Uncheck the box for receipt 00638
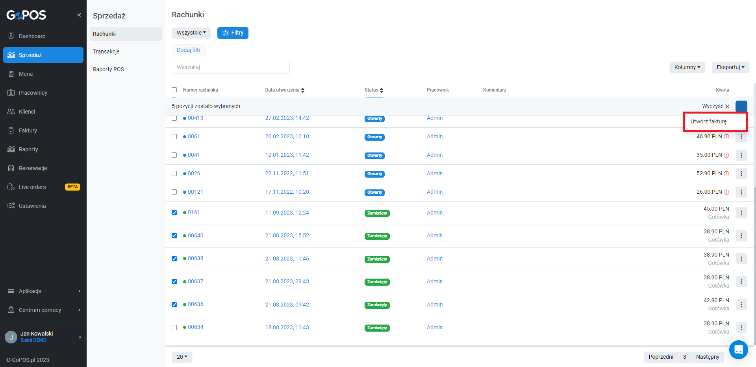This screenshot has height=367, width=756. [174, 259]
